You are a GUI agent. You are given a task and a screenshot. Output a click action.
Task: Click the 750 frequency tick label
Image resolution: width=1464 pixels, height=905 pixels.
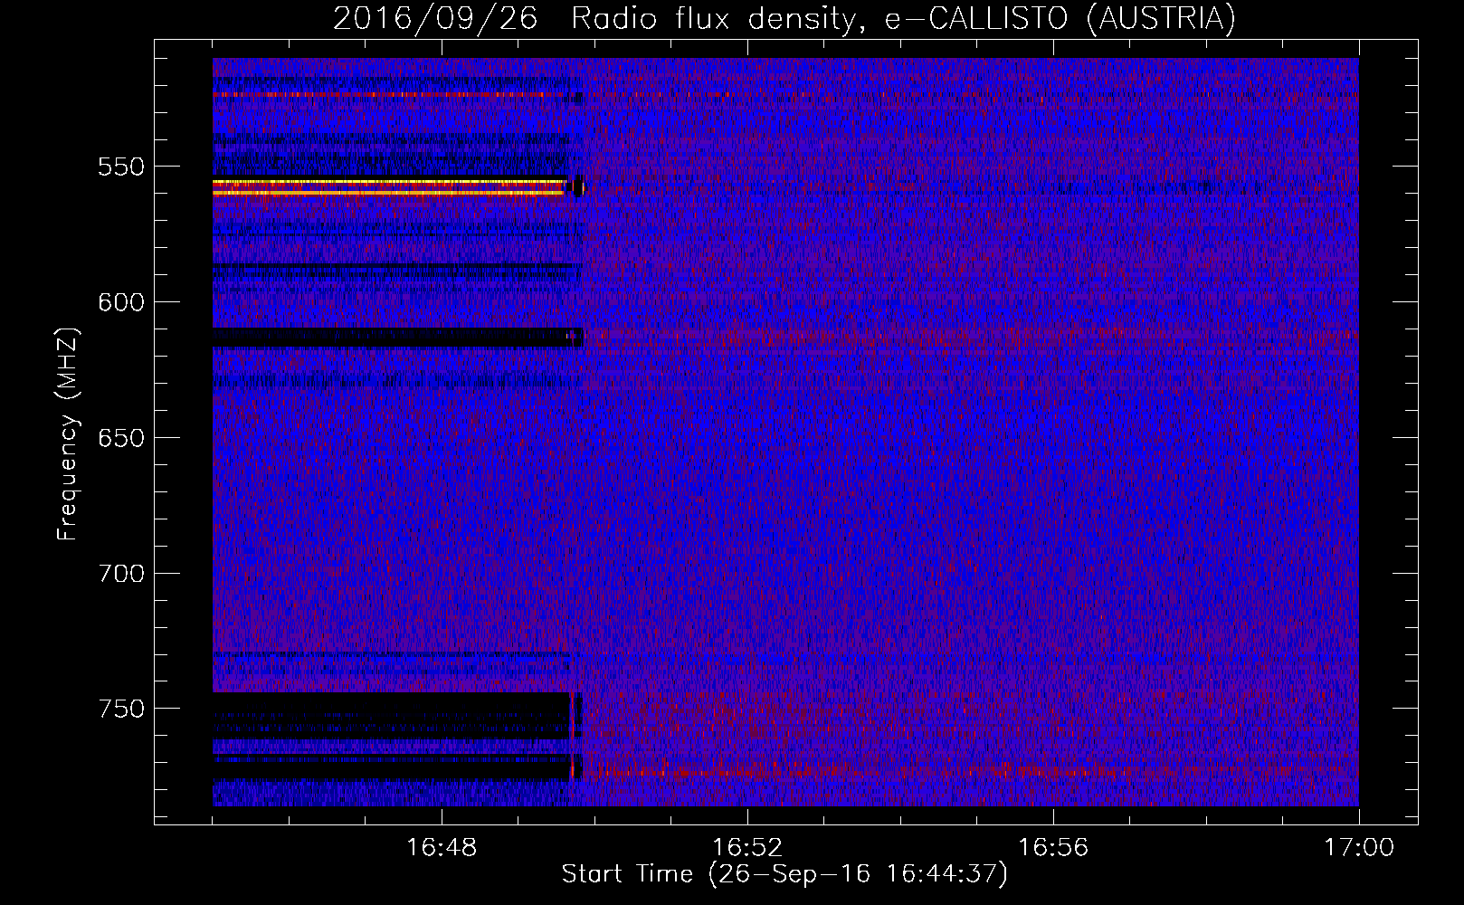pyautogui.click(x=121, y=709)
